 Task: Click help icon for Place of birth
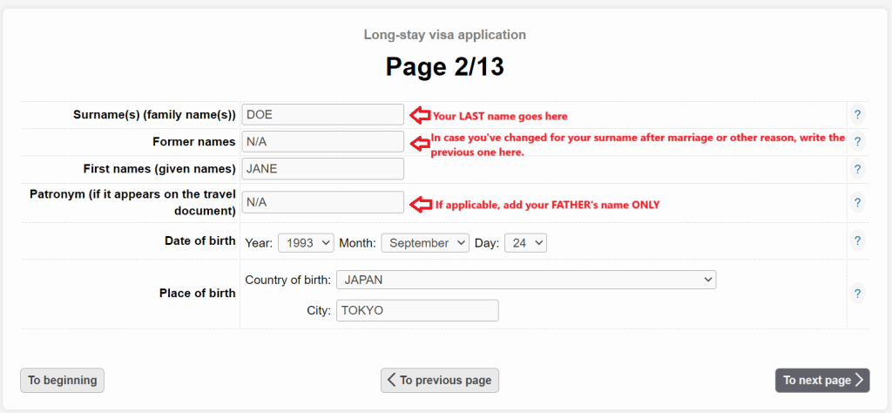click(x=857, y=294)
